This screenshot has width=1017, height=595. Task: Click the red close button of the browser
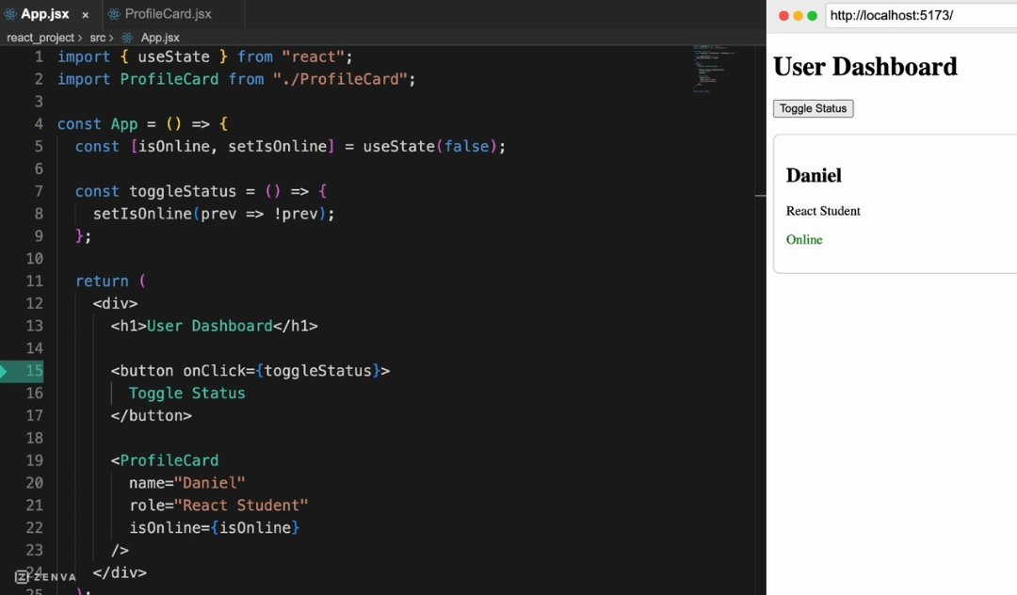tap(783, 16)
